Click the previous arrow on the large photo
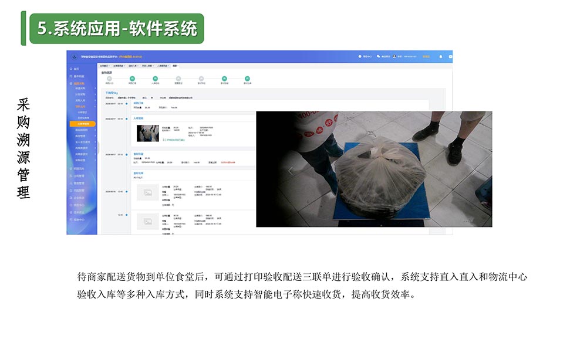587x363 pixels. pos(291,171)
